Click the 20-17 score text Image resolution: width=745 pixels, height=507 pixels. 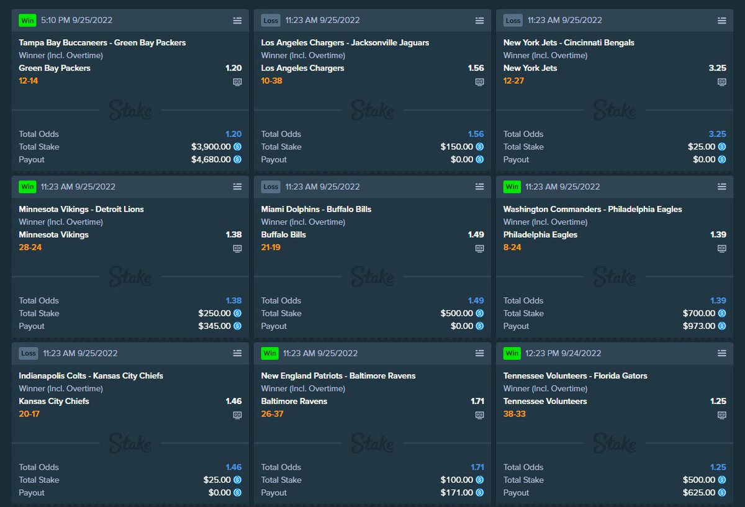(29, 413)
